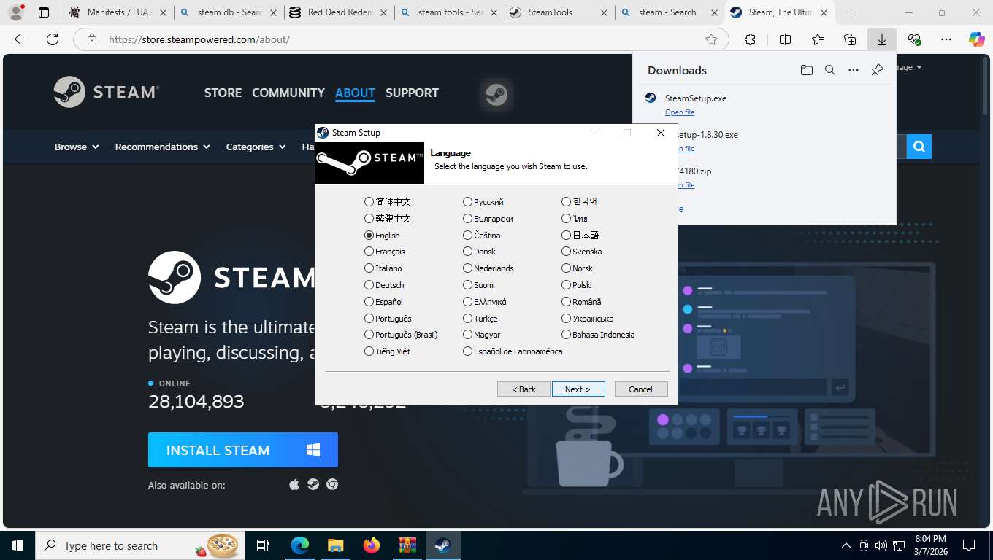The image size is (993, 560).
Task: Choose Русский language option
Action: [468, 202]
